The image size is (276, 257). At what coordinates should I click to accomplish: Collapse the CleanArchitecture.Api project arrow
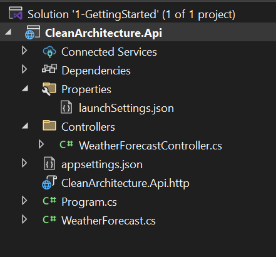pos(8,32)
